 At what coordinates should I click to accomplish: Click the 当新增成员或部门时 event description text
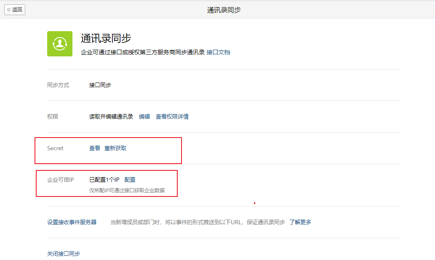pos(197,222)
